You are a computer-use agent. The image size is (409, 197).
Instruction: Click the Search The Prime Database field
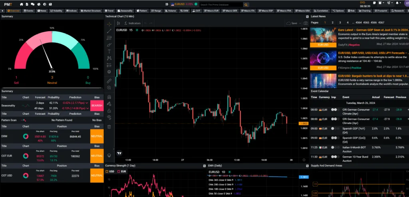221,5
